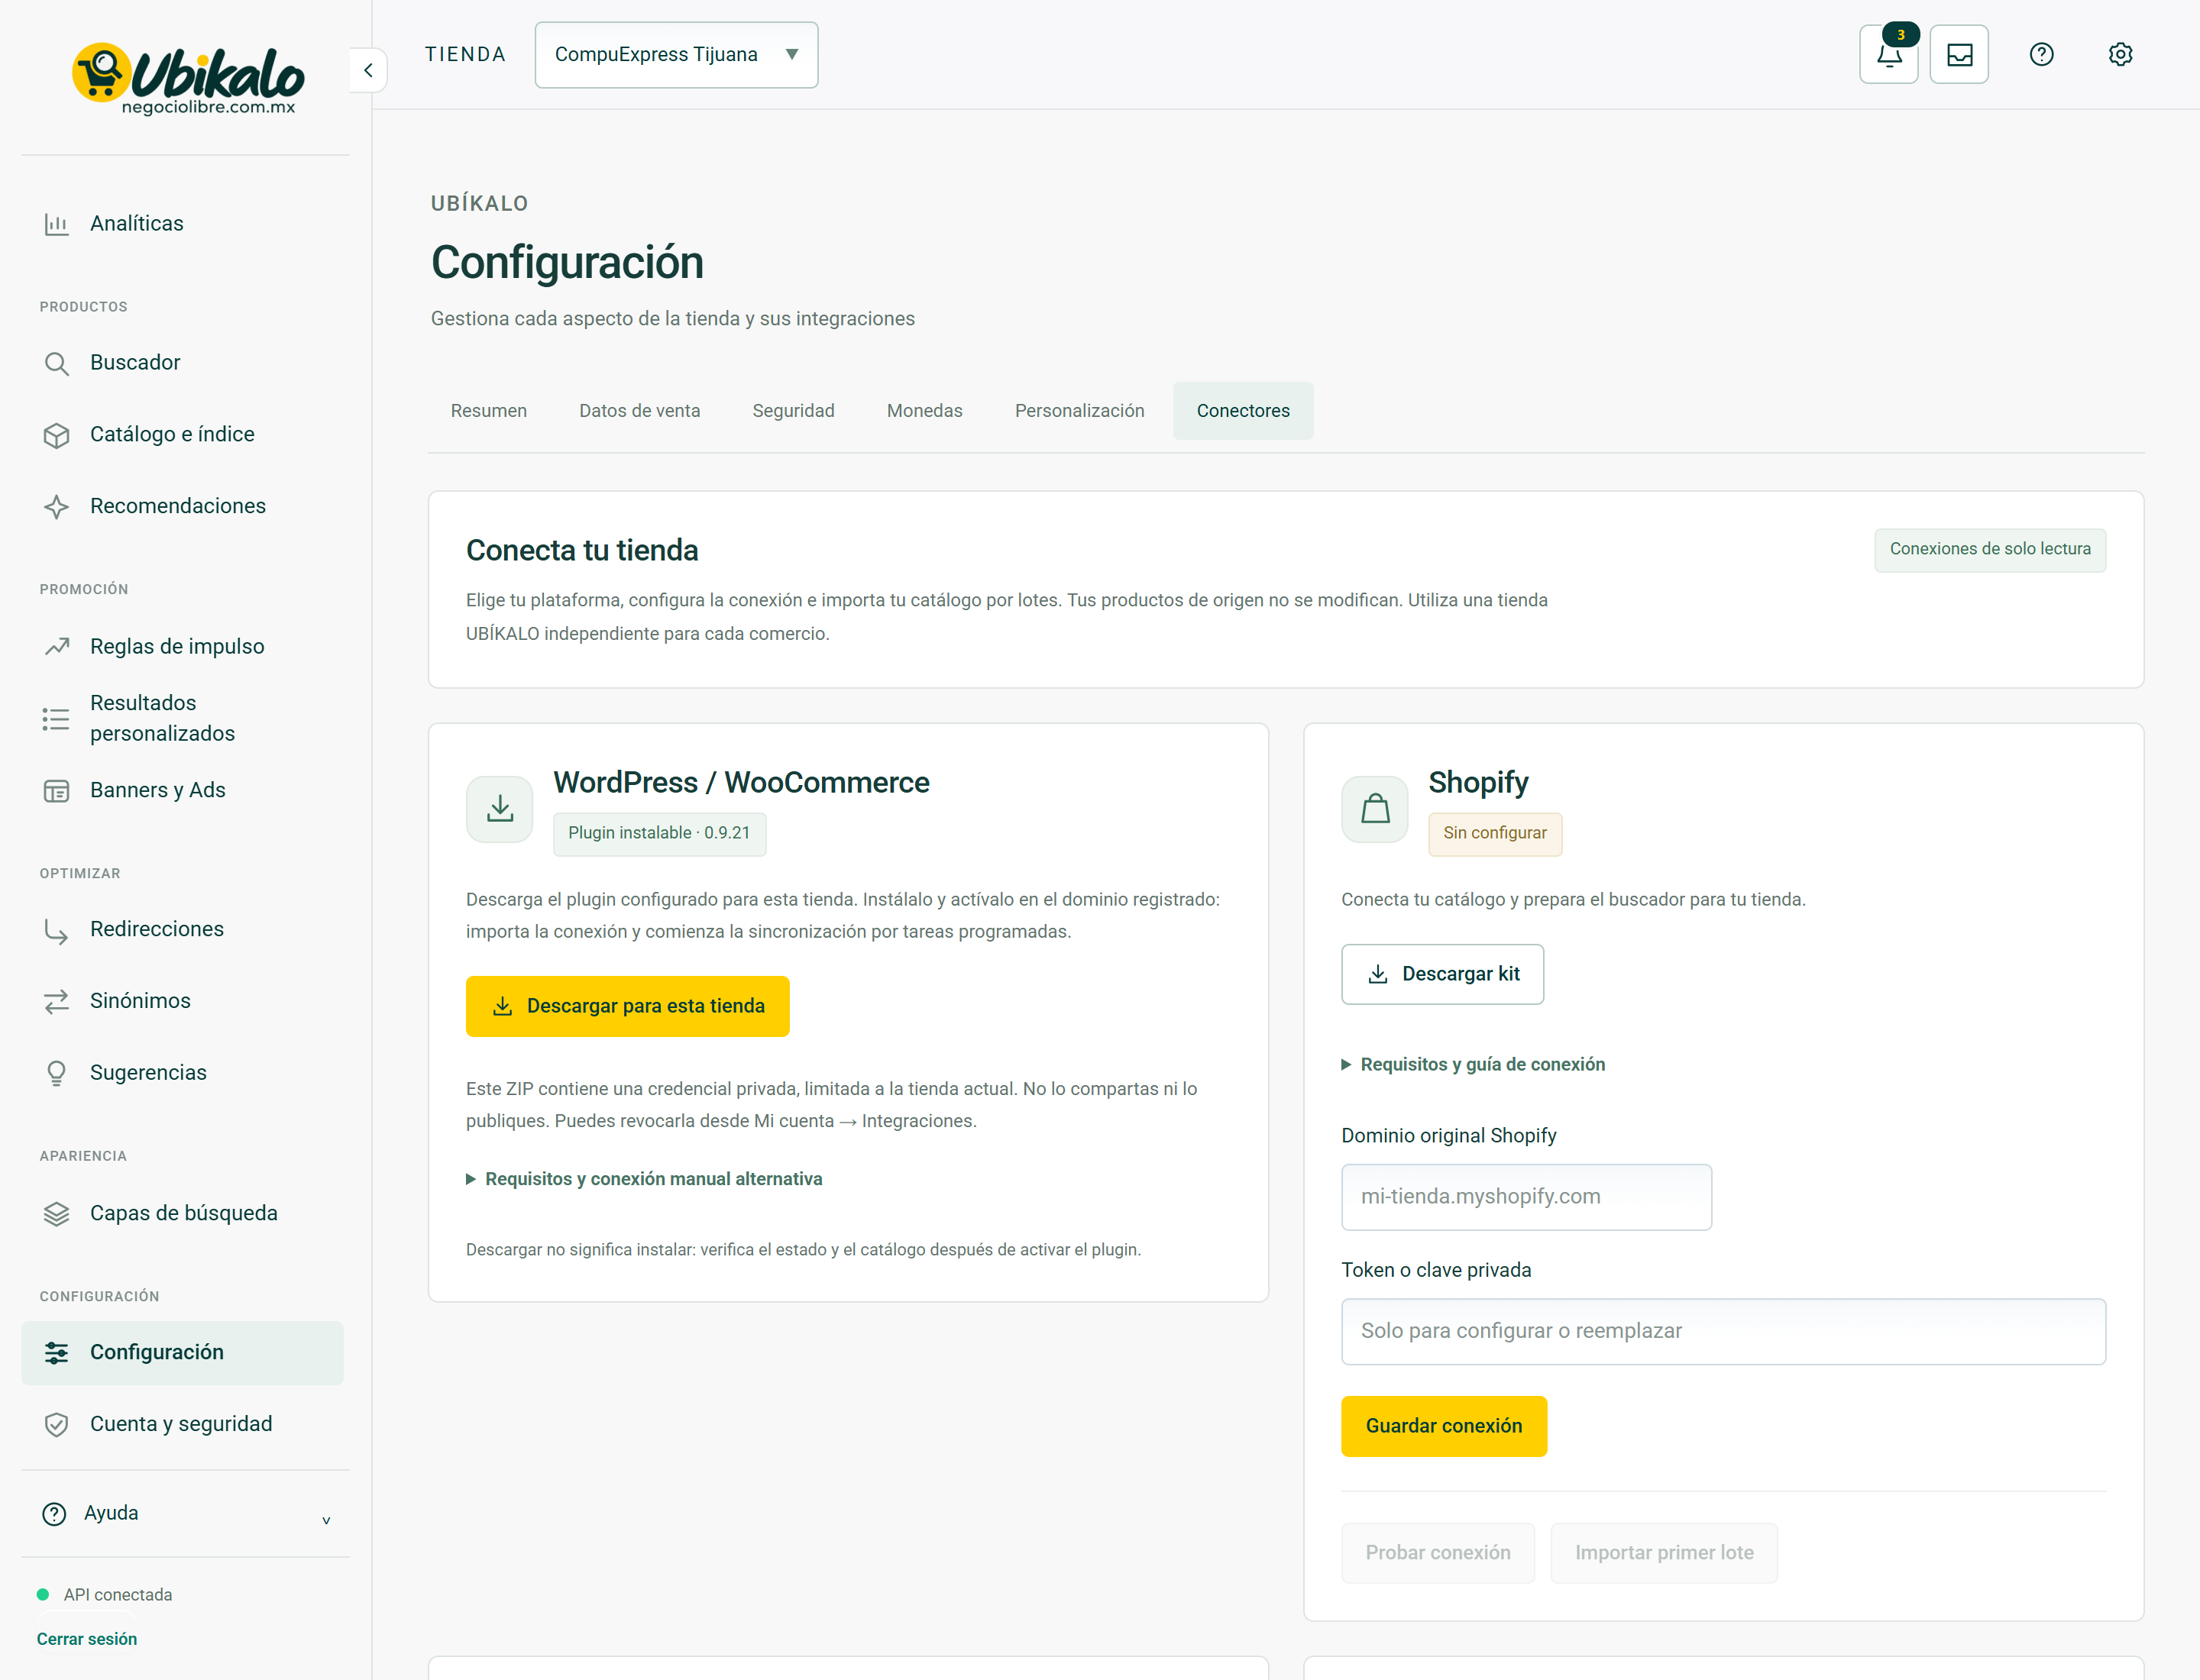Open Resultados personalizados in sidebar
Image resolution: width=2200 pixels, height=1680 pixels.
(x=182, y=718)
